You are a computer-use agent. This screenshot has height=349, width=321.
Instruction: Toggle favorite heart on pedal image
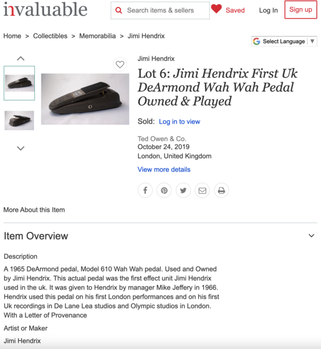coord(120,65)
